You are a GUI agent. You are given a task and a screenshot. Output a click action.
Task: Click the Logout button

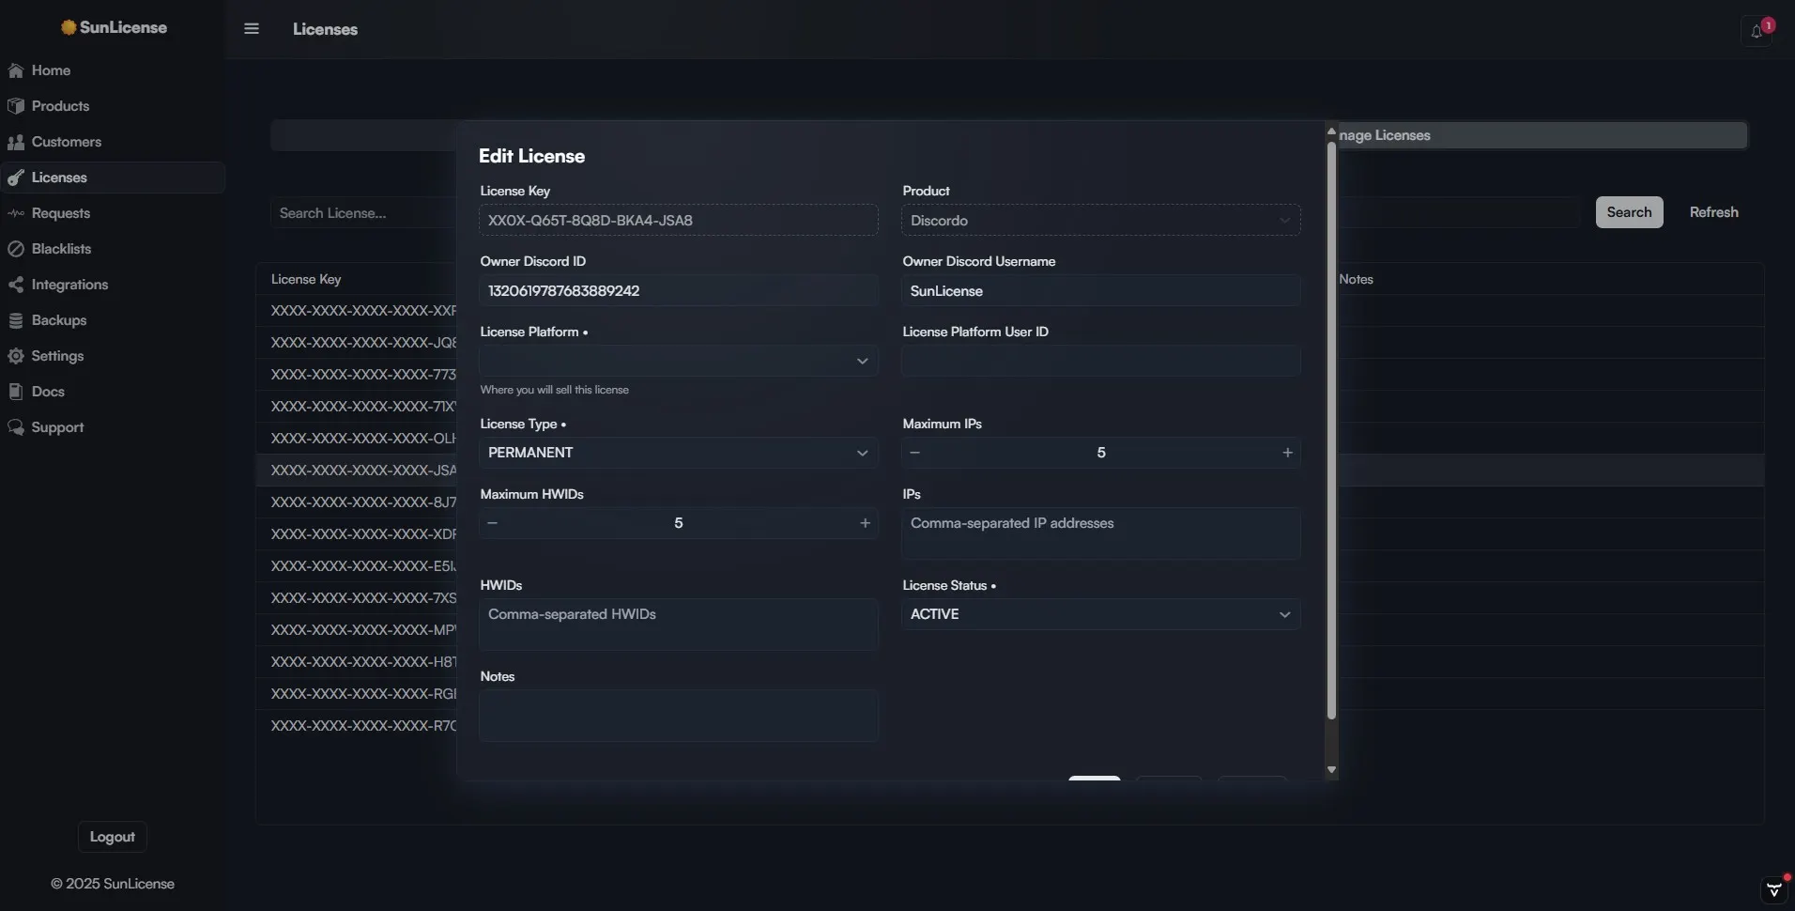point(112,837)
